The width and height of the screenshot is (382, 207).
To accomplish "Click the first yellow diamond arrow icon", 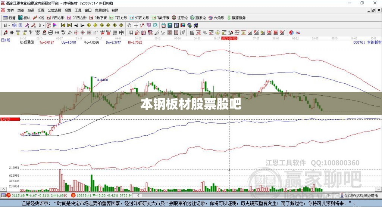I will pos(89,25).
